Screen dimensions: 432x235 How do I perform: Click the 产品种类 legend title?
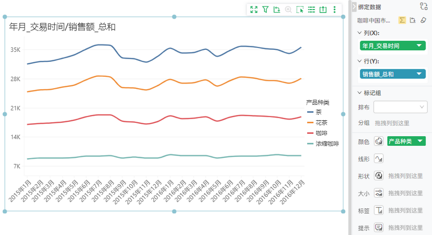(x=318, y=102)
